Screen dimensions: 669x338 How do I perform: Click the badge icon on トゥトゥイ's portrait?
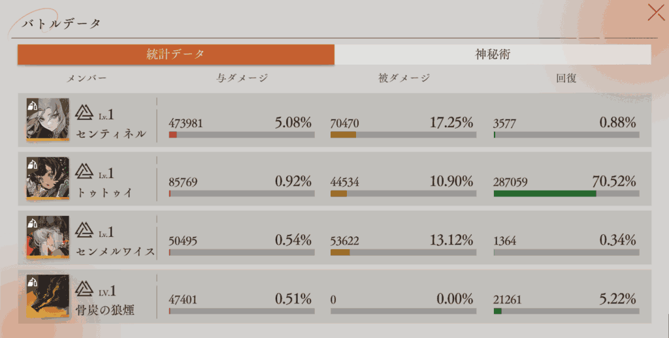(x=32, y=164)
